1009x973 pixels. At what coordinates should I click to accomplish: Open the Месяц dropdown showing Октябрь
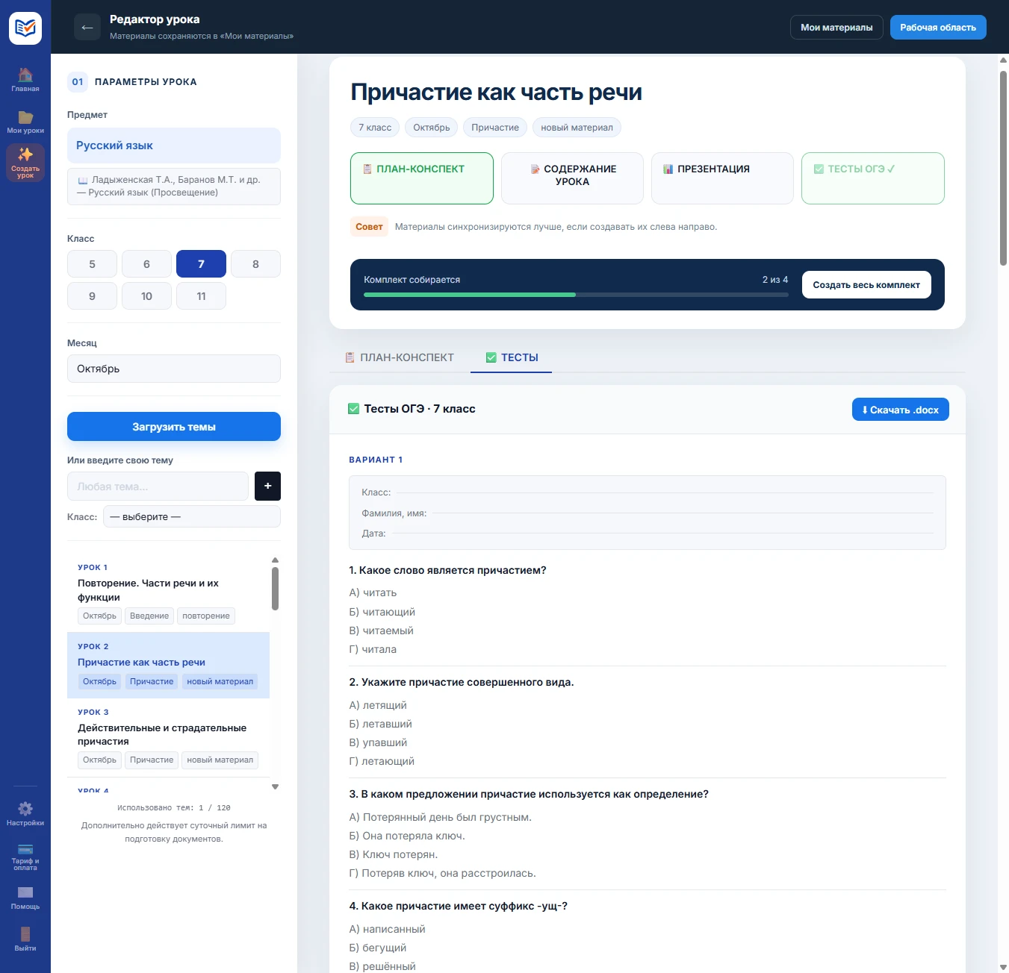[174, 369]
